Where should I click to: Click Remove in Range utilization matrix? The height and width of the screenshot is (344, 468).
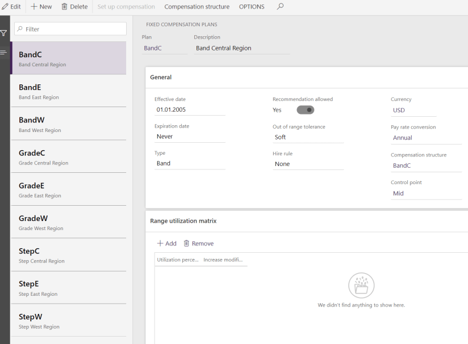pos(198,243)
